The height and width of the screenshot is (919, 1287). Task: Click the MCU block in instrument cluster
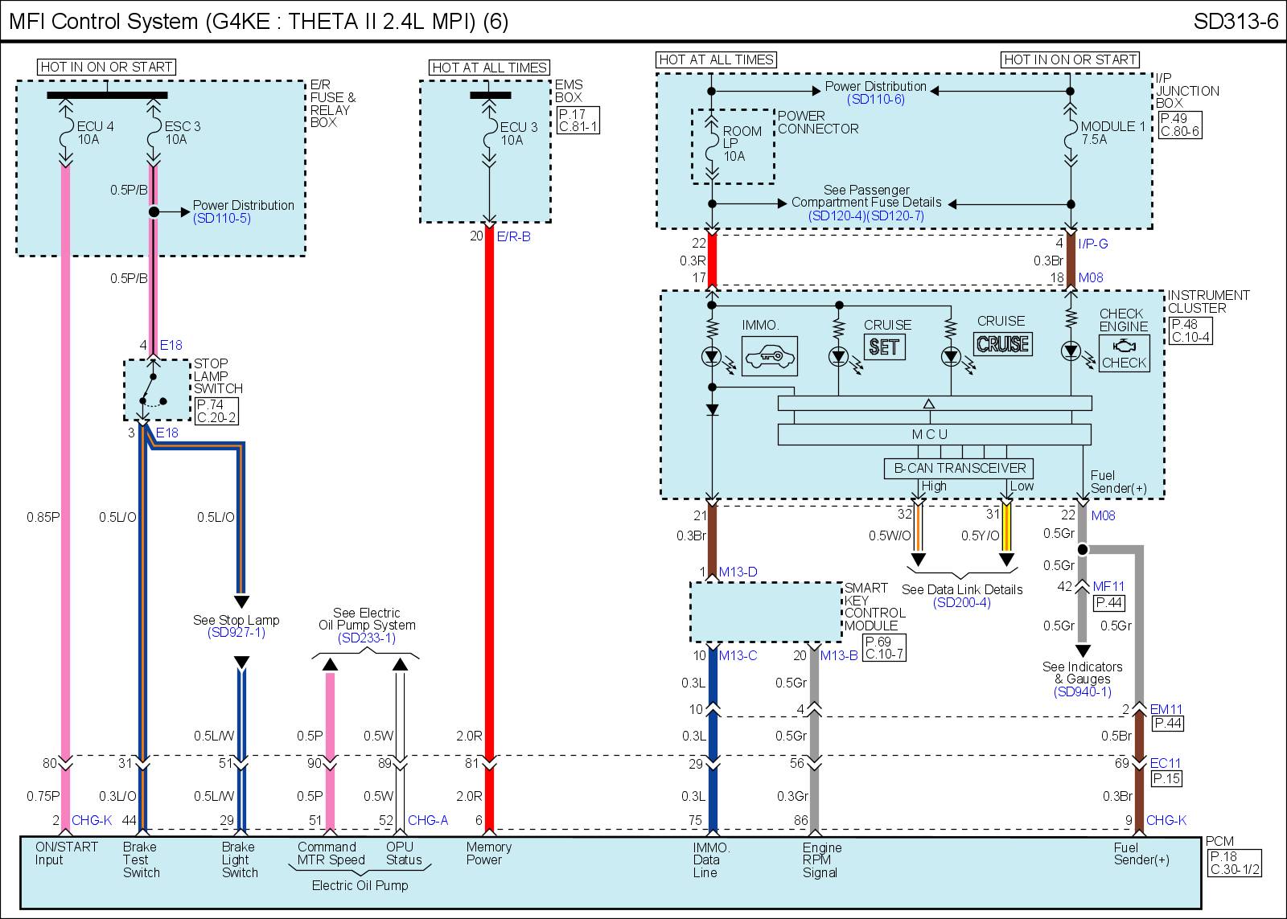pyautogui.click(x=933, y=434)
